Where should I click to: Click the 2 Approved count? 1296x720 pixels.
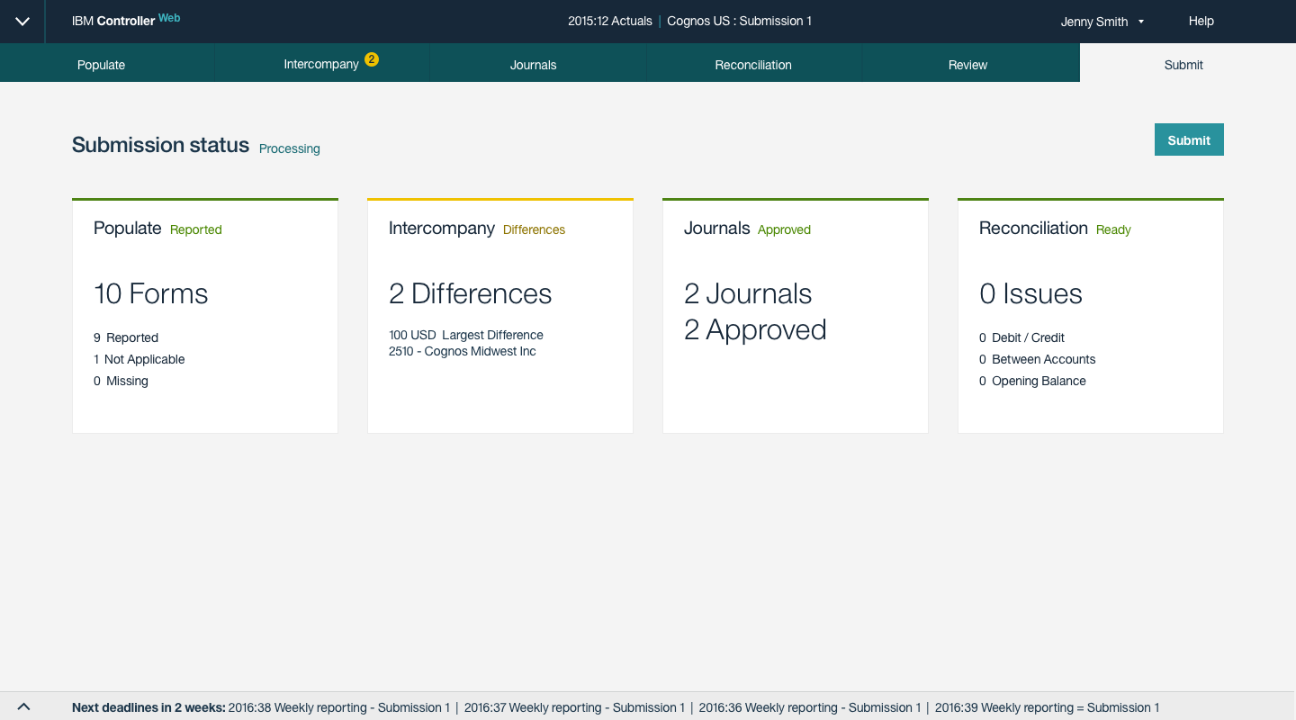click(755, 329)
